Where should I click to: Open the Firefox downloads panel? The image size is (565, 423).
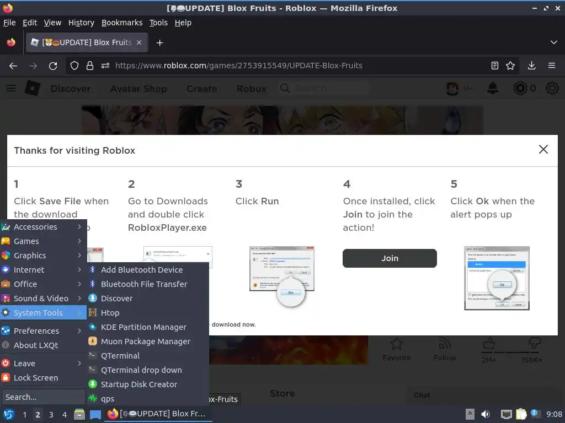531,66
